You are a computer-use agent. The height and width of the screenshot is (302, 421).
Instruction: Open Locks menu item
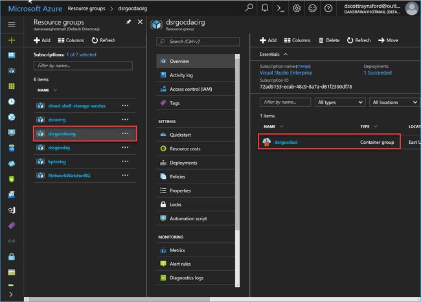point(196,205)
